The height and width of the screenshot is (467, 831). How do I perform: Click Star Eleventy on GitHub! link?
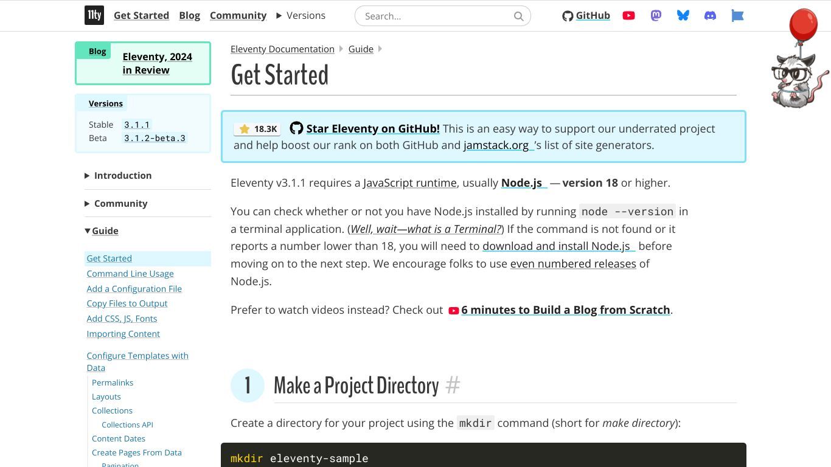373,128
